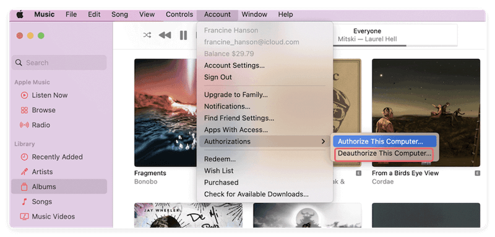The width and height of the screenshot is (495, 237).
Task: Click the search magnifier icon
Action: tap(19, 62)
